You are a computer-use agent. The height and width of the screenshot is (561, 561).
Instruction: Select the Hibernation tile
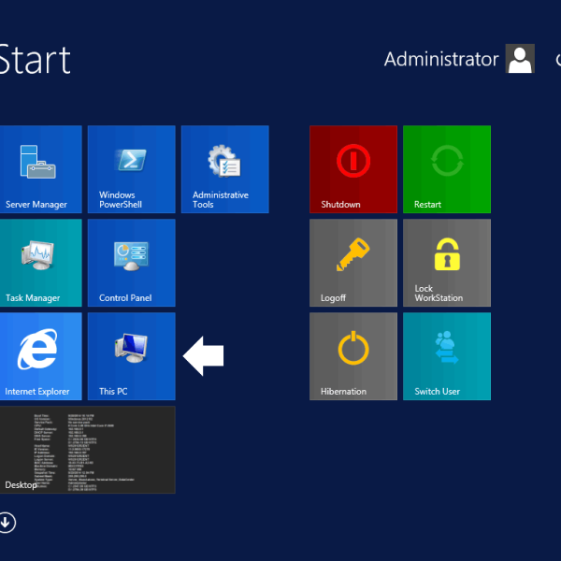coord(353,356)
